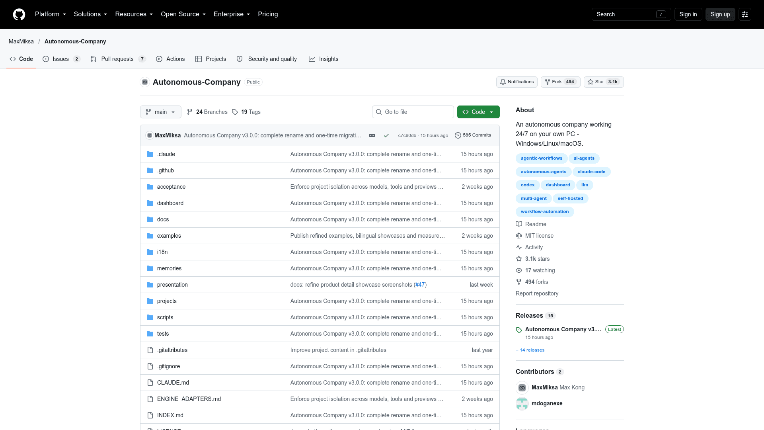764x430 pixels.
Task: Click the repository avatar beside the title
Action: pos(145,82)
